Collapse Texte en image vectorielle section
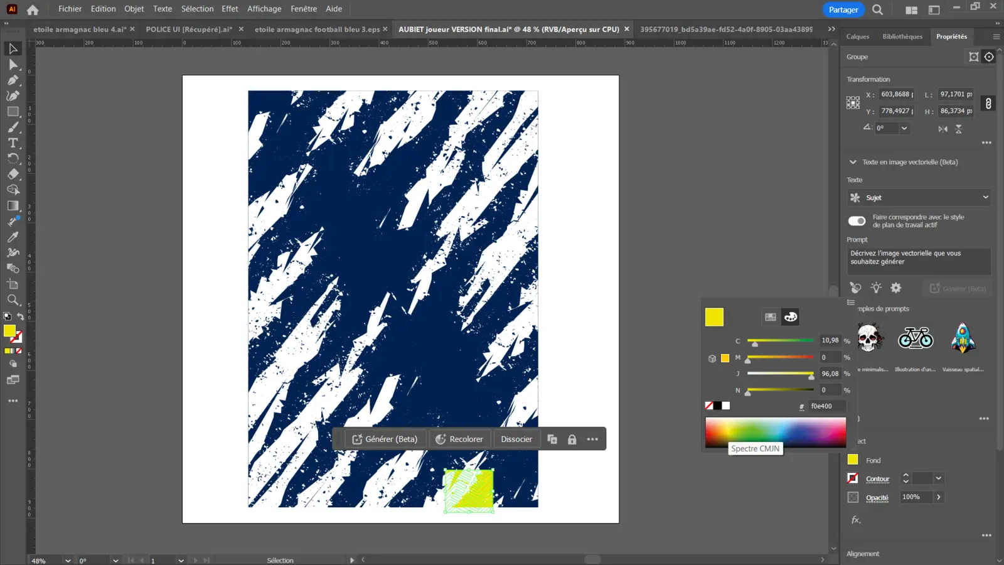The height and width of the screenshot is (565, 1004). coord(853,162)
